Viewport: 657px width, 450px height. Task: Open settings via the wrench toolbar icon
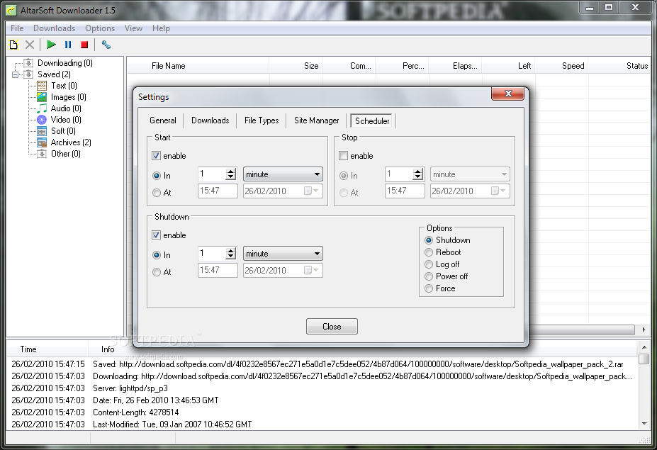pos(106,45)
